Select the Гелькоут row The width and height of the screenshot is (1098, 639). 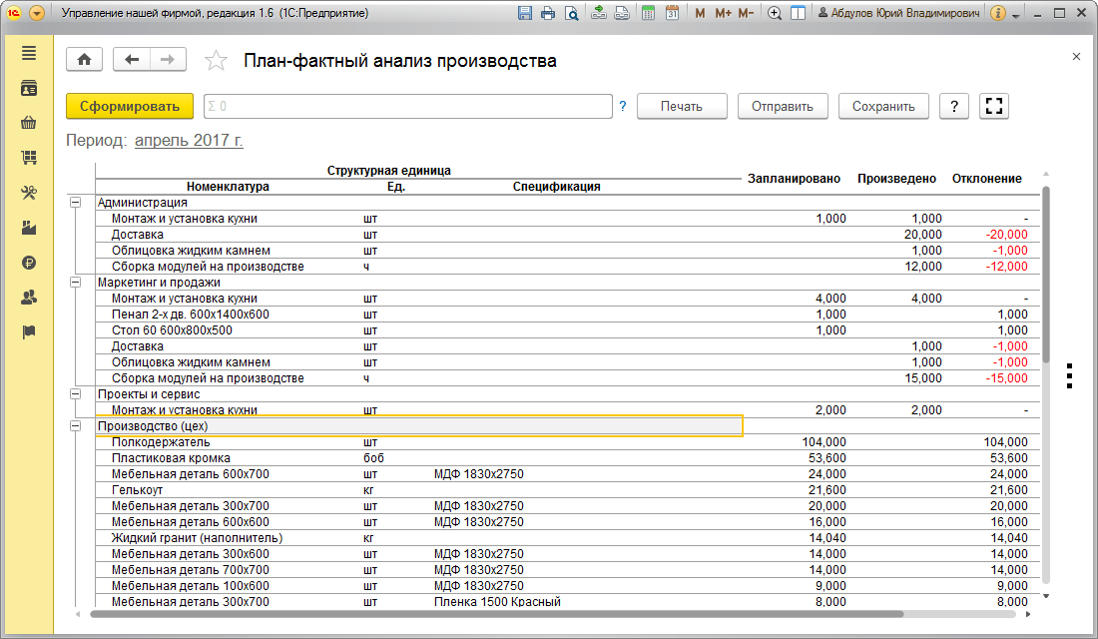(569, 490)
